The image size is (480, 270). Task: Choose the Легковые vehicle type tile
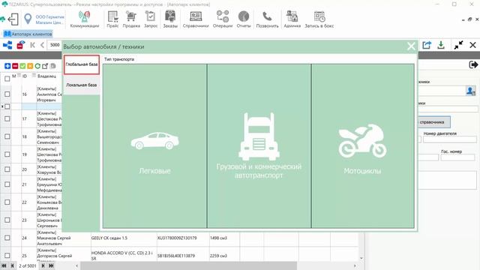click(x=155, y=145)
